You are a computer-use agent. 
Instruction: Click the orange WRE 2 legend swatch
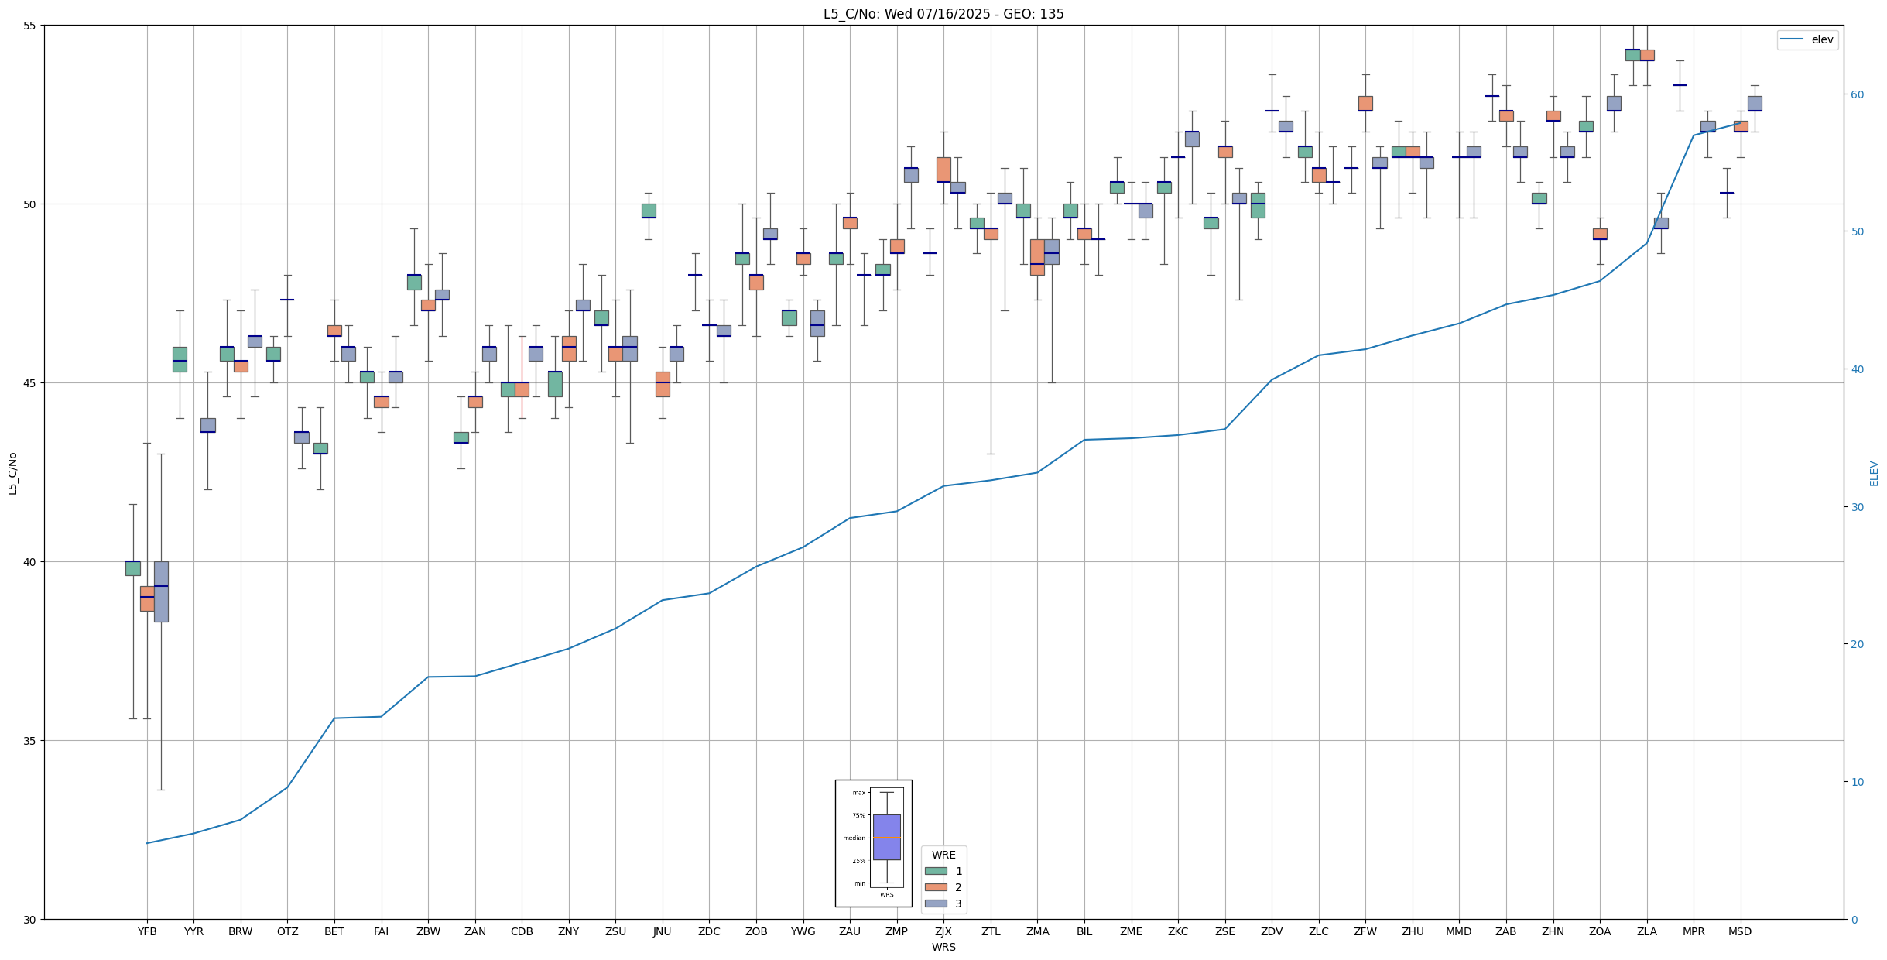[936, 887]
